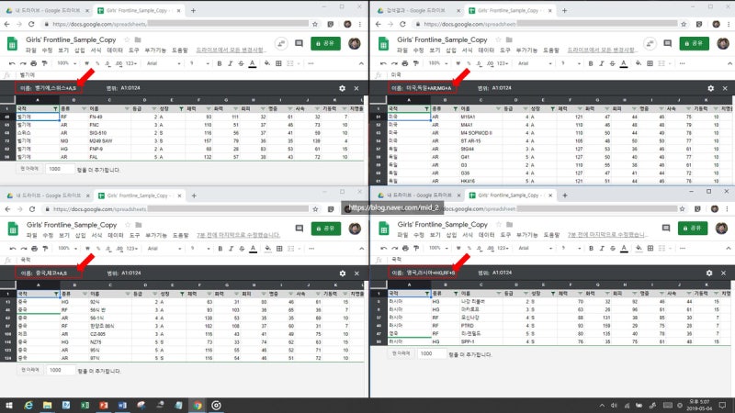The width and height of the screenshot is (735, 413).
Task: Open borders menu in the 벨기에,스위스+A,S window
Action: pyautogui.click(x=278, y=63)
